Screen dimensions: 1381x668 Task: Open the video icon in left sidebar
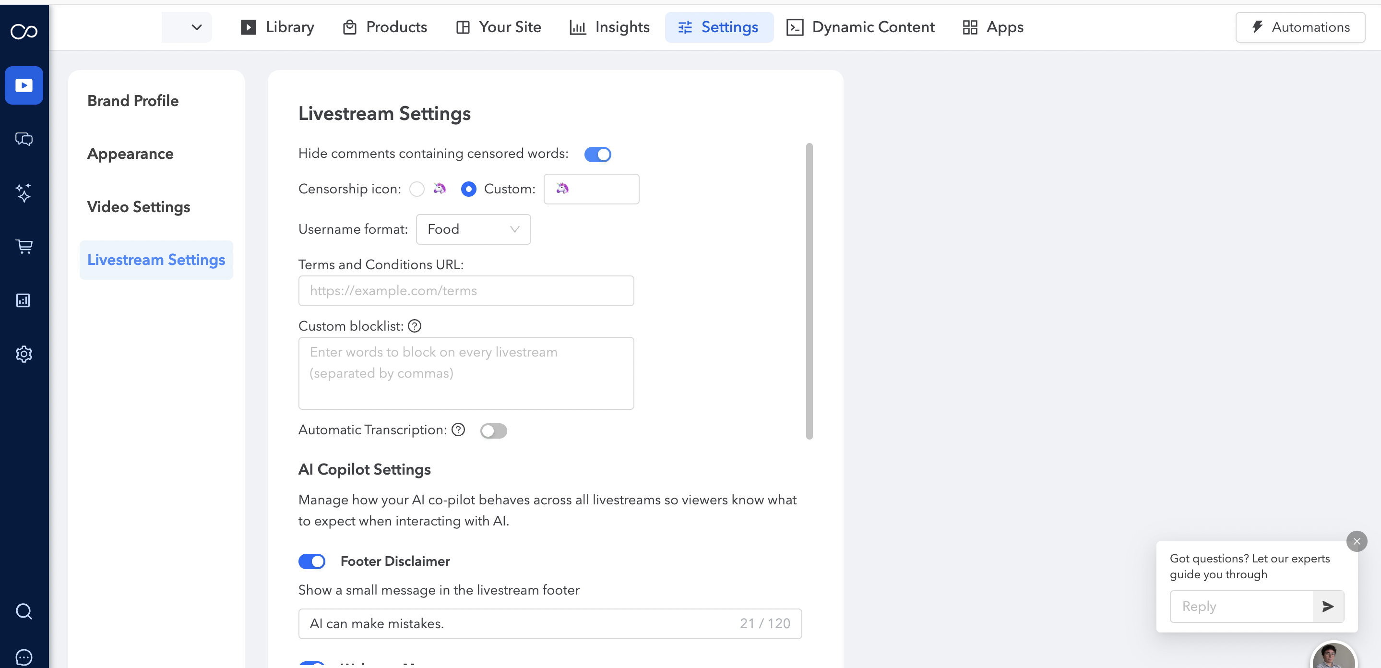coord(24,85)
